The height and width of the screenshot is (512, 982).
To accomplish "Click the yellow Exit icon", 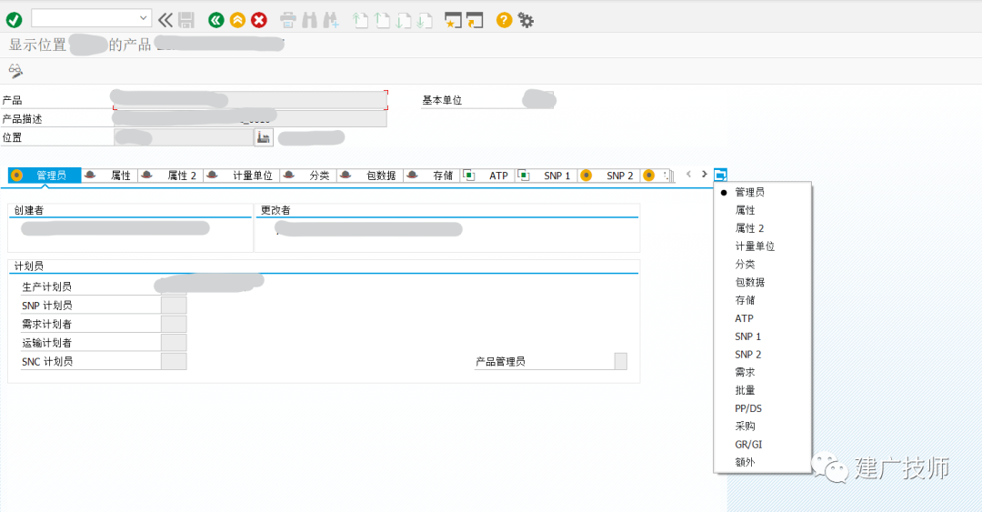I will [237, 20].
